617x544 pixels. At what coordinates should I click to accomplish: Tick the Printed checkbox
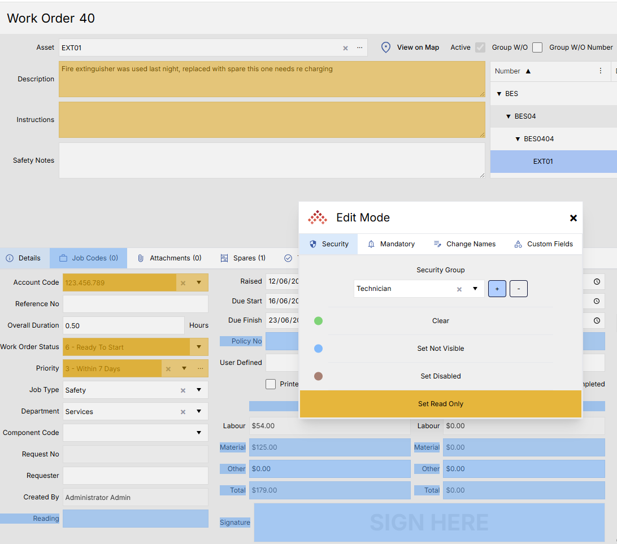[270, 384]
